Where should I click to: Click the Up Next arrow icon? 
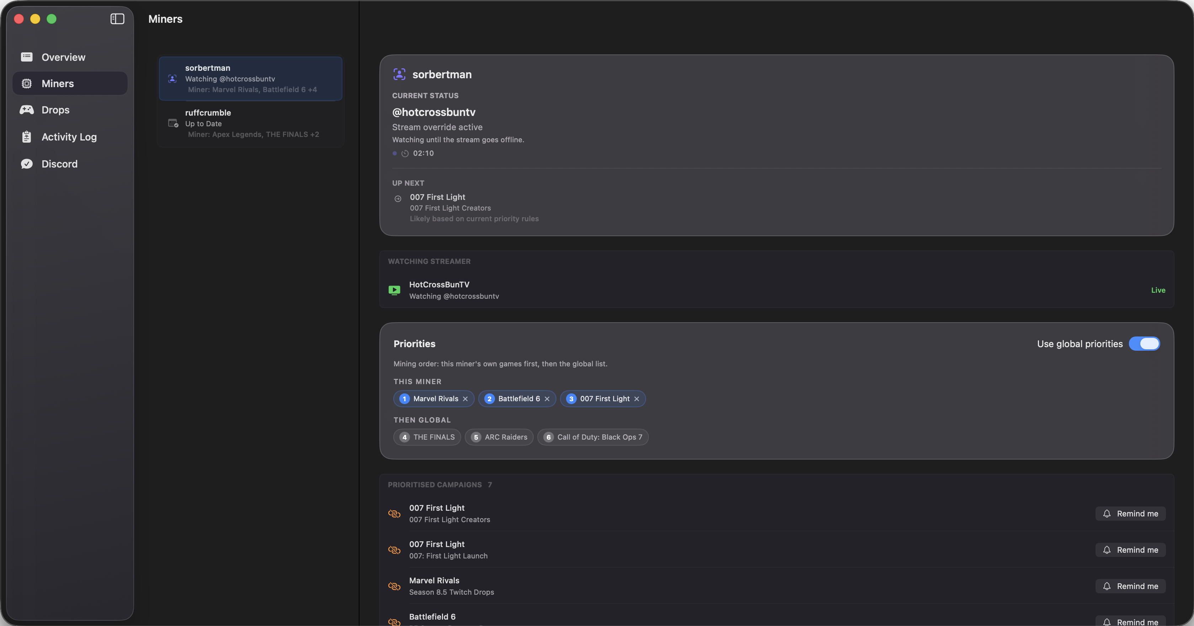click(x=398, y=199)
